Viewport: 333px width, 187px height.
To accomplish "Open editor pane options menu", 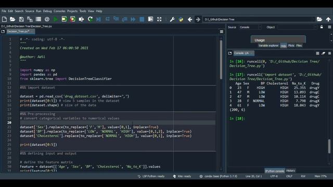I will click(222, 32).
